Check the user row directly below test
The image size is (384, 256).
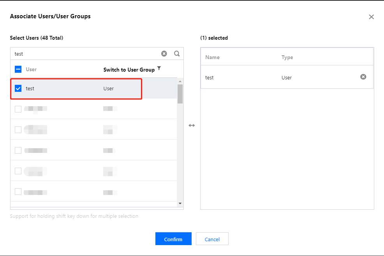point(18,109)
